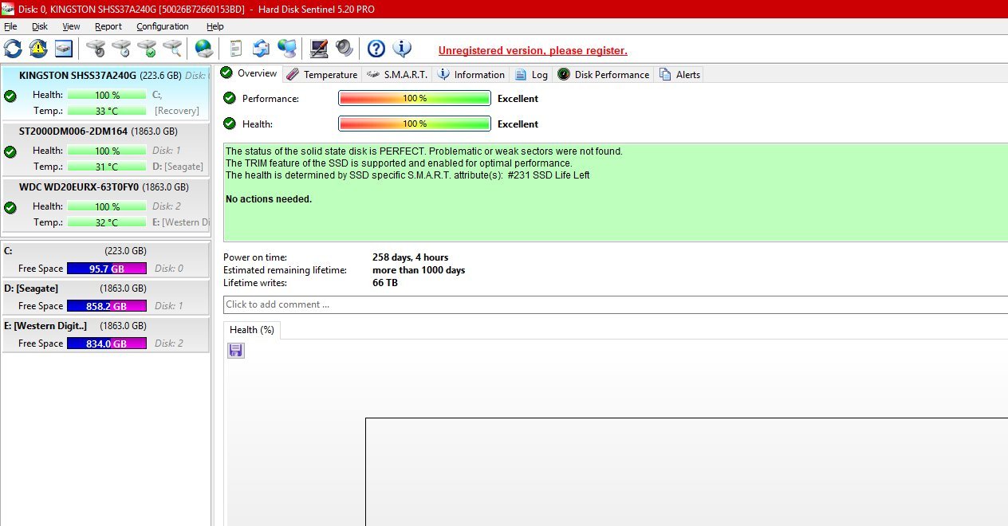Click the C: free space 95.7 GB bar

pos(107,269)
